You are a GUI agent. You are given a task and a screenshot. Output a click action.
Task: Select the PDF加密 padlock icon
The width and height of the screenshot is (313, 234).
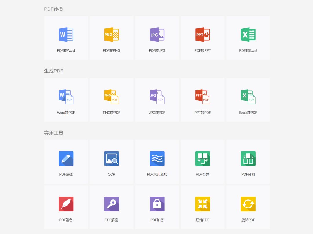pos(157,204)
